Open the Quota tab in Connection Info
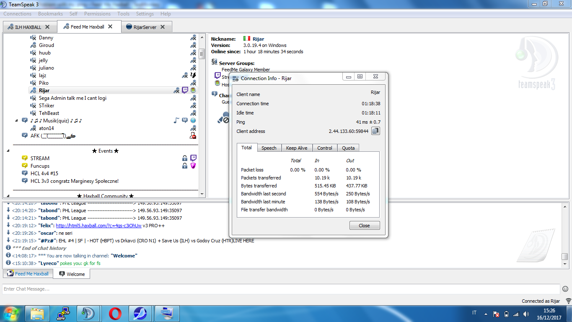 coord(348,148)
